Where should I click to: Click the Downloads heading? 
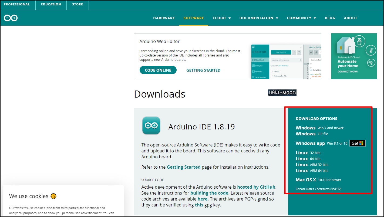point(160,94)
